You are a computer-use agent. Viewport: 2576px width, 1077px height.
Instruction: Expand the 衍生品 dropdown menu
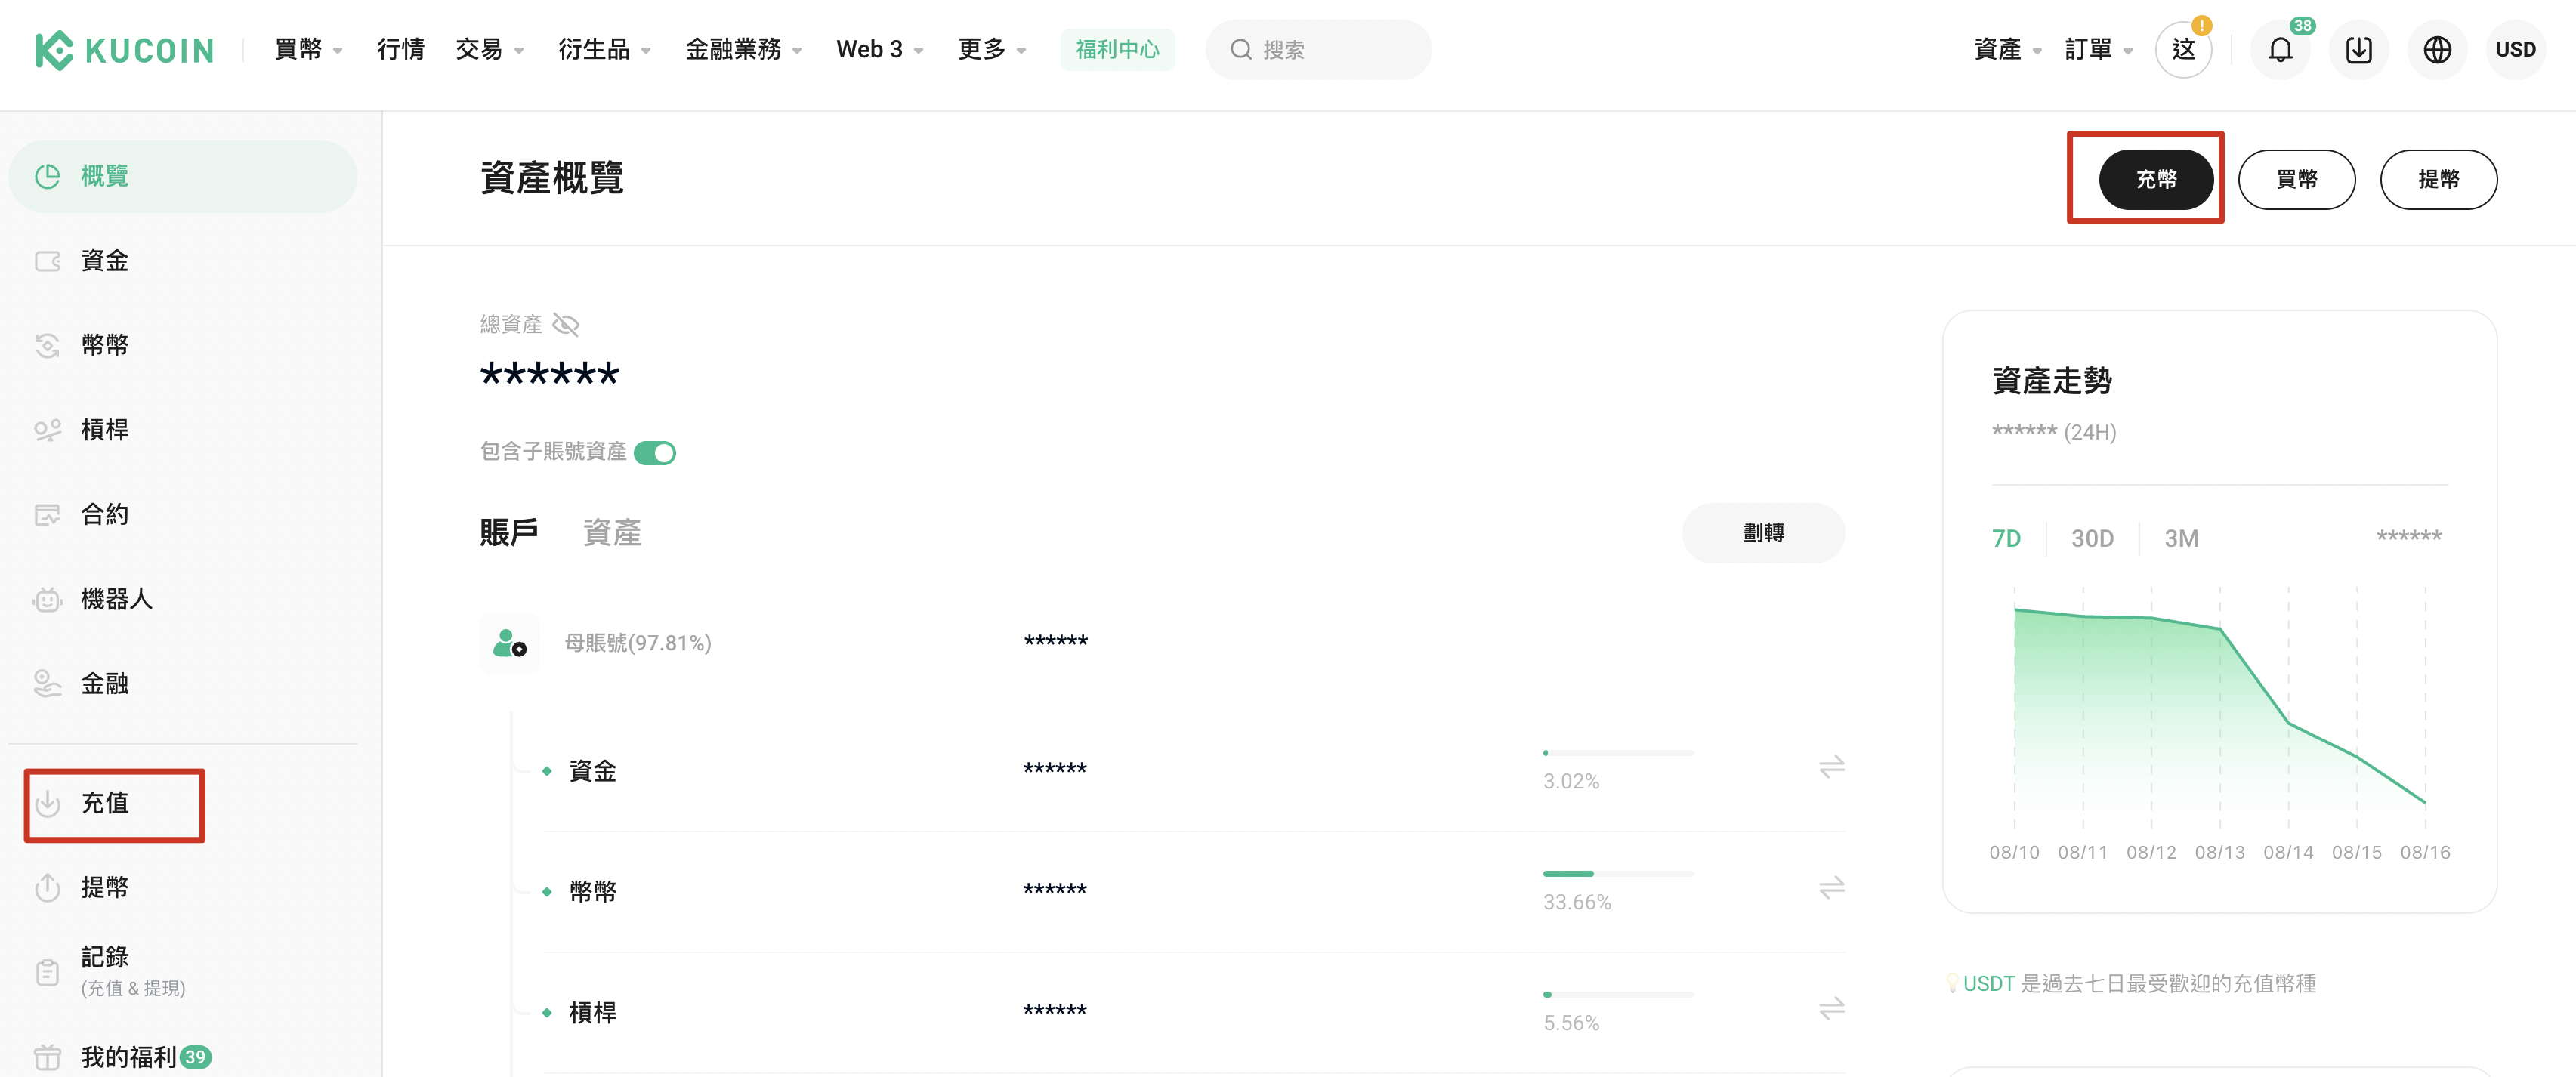click(x=605, y=49)
